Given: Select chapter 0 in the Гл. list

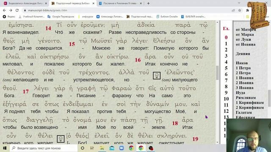Looking at the screenshot, I should click(x=226, y=38).
